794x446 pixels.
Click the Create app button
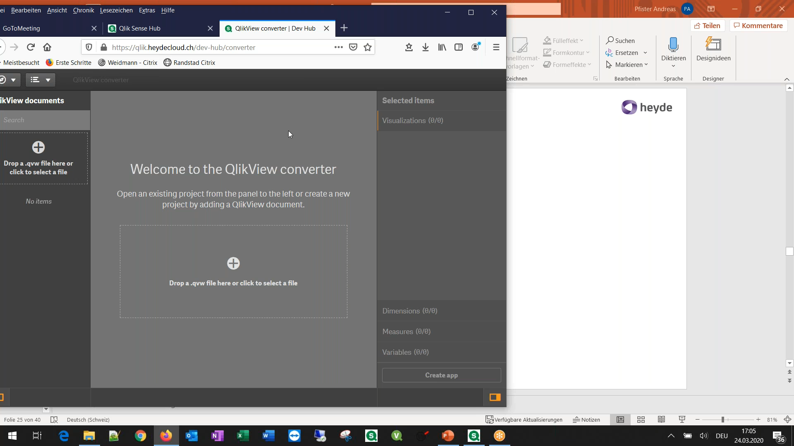[x=441, y=375]
